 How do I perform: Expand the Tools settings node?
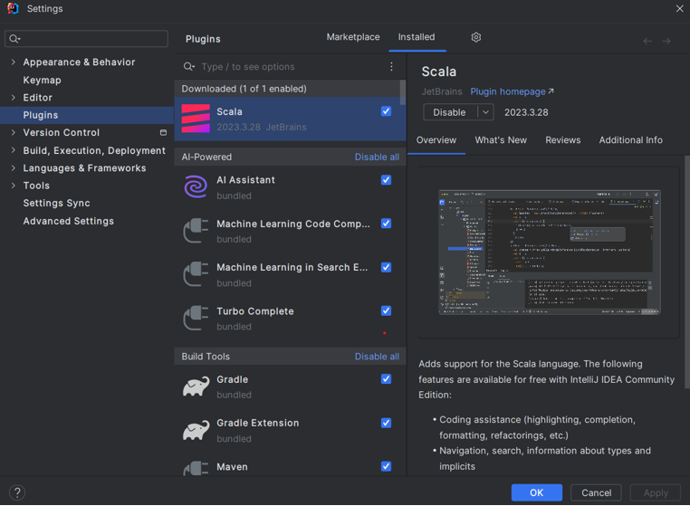[14, 186]
